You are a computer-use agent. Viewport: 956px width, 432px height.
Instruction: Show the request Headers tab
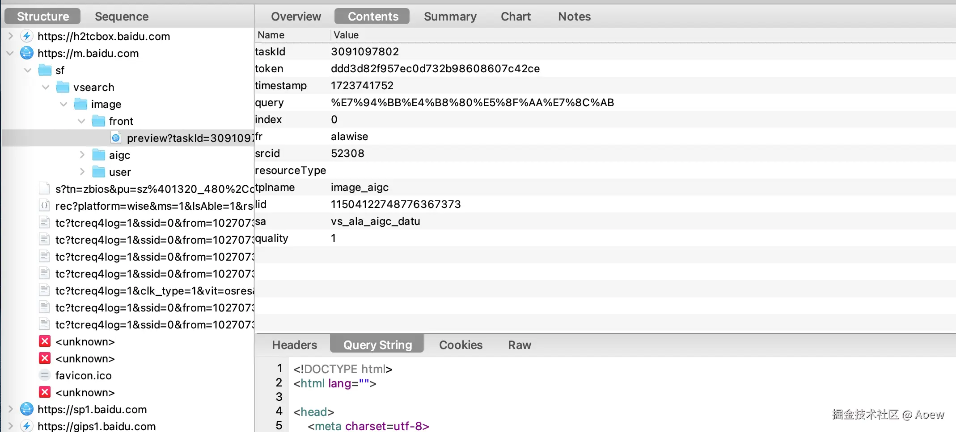(294, 345)
